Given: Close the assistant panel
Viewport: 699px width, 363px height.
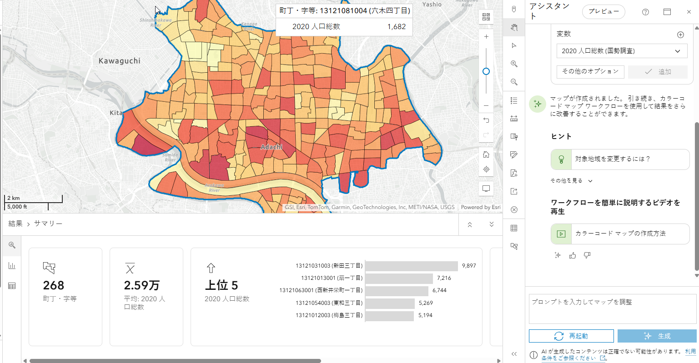Looking at the screenshot, I should (x=689, y=12).
